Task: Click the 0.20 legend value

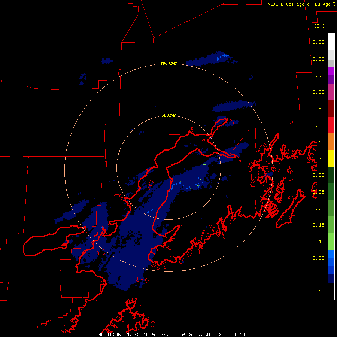Action: tap(319, 209)
